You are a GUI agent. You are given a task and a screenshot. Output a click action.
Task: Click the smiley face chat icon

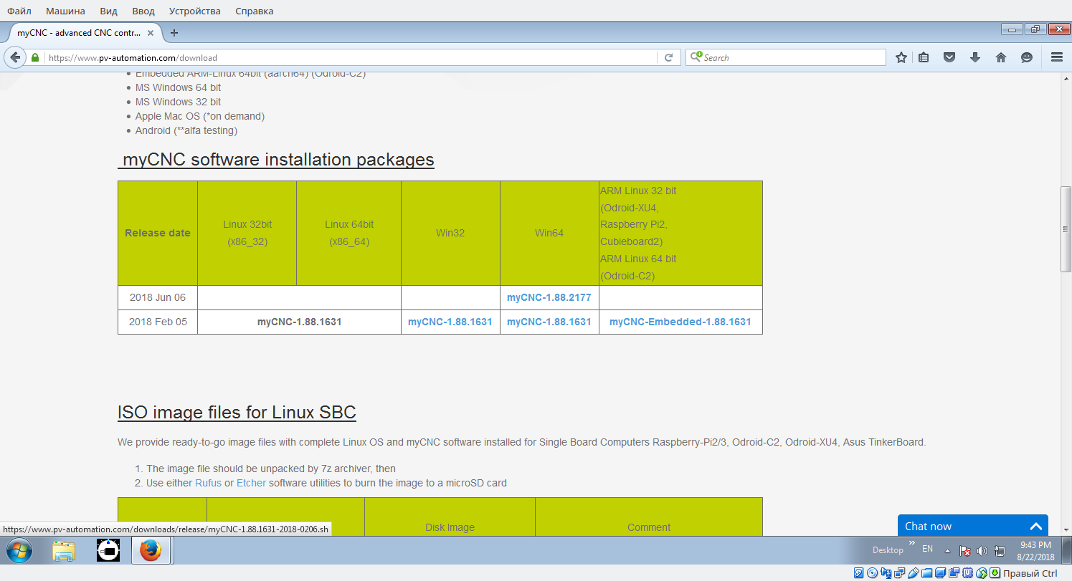coord(1027,57)
